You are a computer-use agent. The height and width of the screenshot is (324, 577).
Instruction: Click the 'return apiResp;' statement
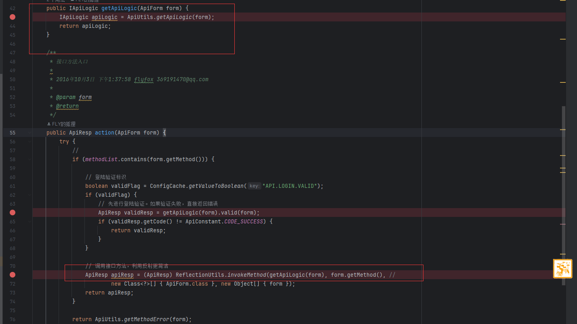coord(109,292)
